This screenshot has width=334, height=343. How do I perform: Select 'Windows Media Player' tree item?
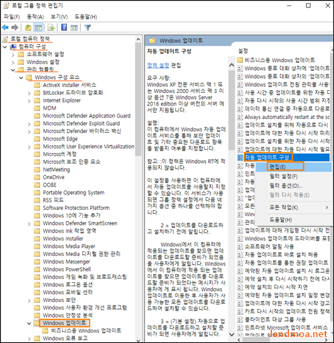coord(69,246)
